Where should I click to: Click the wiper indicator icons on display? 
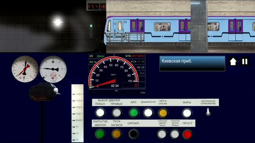coord(141,67)
